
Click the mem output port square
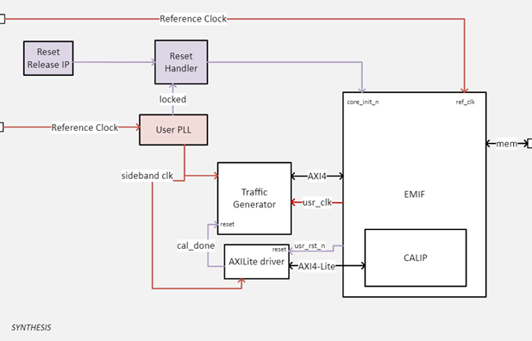(x=529, y=144)
